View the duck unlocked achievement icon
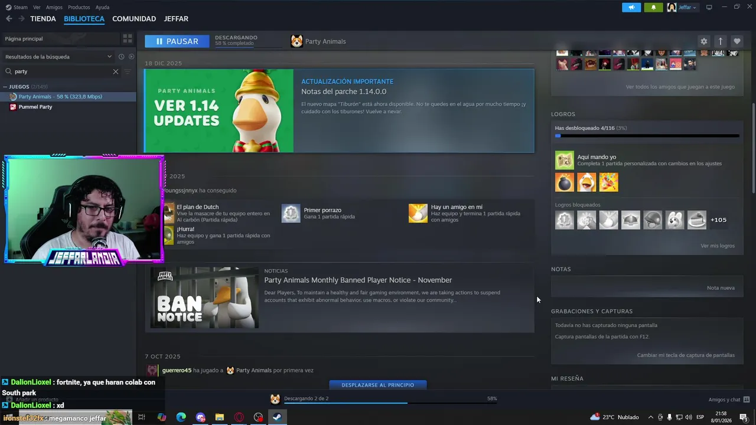Screen dimensions: 756x425 click(586, 182)
